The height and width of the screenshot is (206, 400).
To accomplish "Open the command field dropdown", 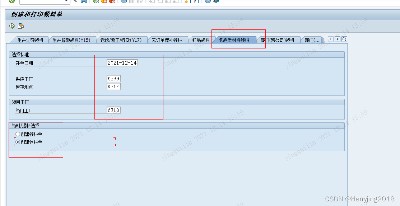I will point(66,1).
